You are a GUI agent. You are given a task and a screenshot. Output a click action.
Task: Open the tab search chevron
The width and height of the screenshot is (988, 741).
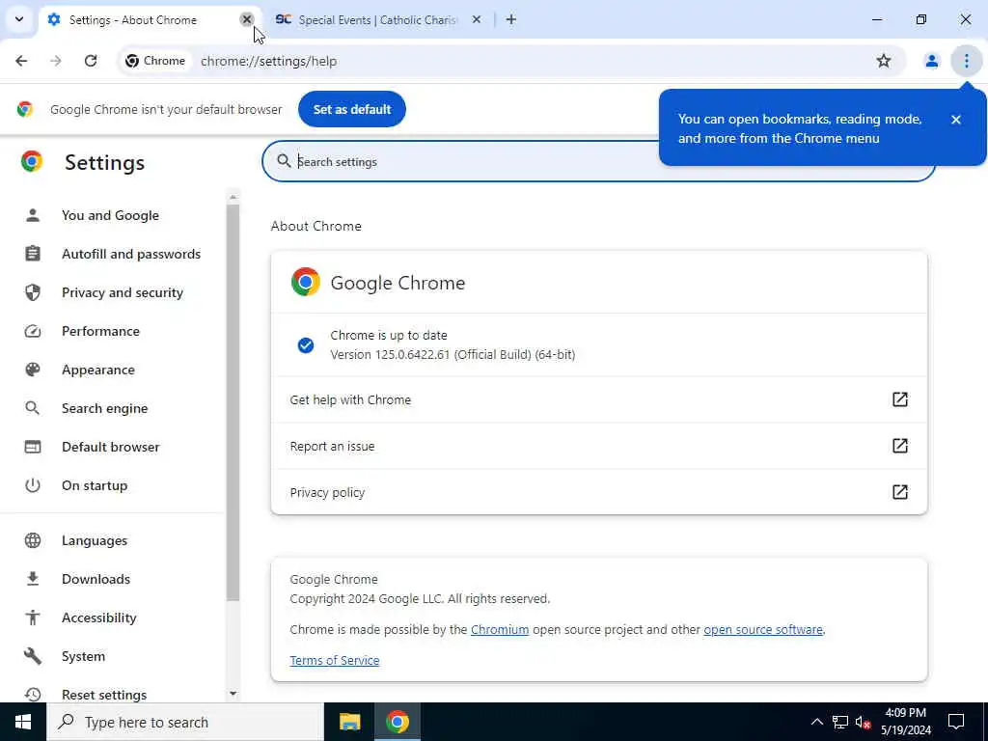[19, 19]
